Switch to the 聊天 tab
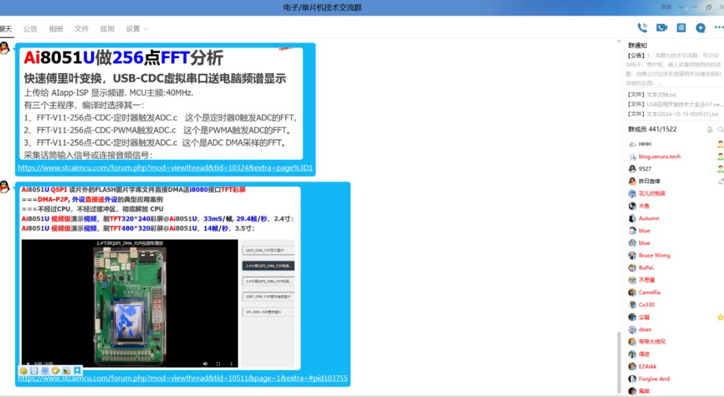The image size is (724, 397). point(6,29)
